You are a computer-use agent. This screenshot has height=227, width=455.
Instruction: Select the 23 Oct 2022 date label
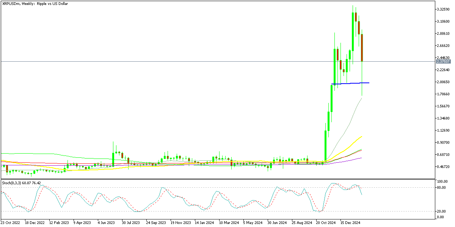point(10,223)
